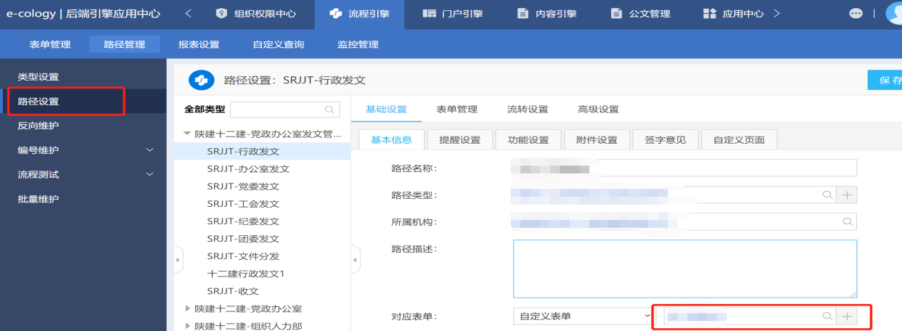Click the chat bubble icon in header
This screenshot has width=902, height=331.
856,14
